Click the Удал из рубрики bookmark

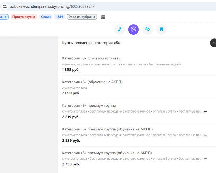tap(82, 17)
